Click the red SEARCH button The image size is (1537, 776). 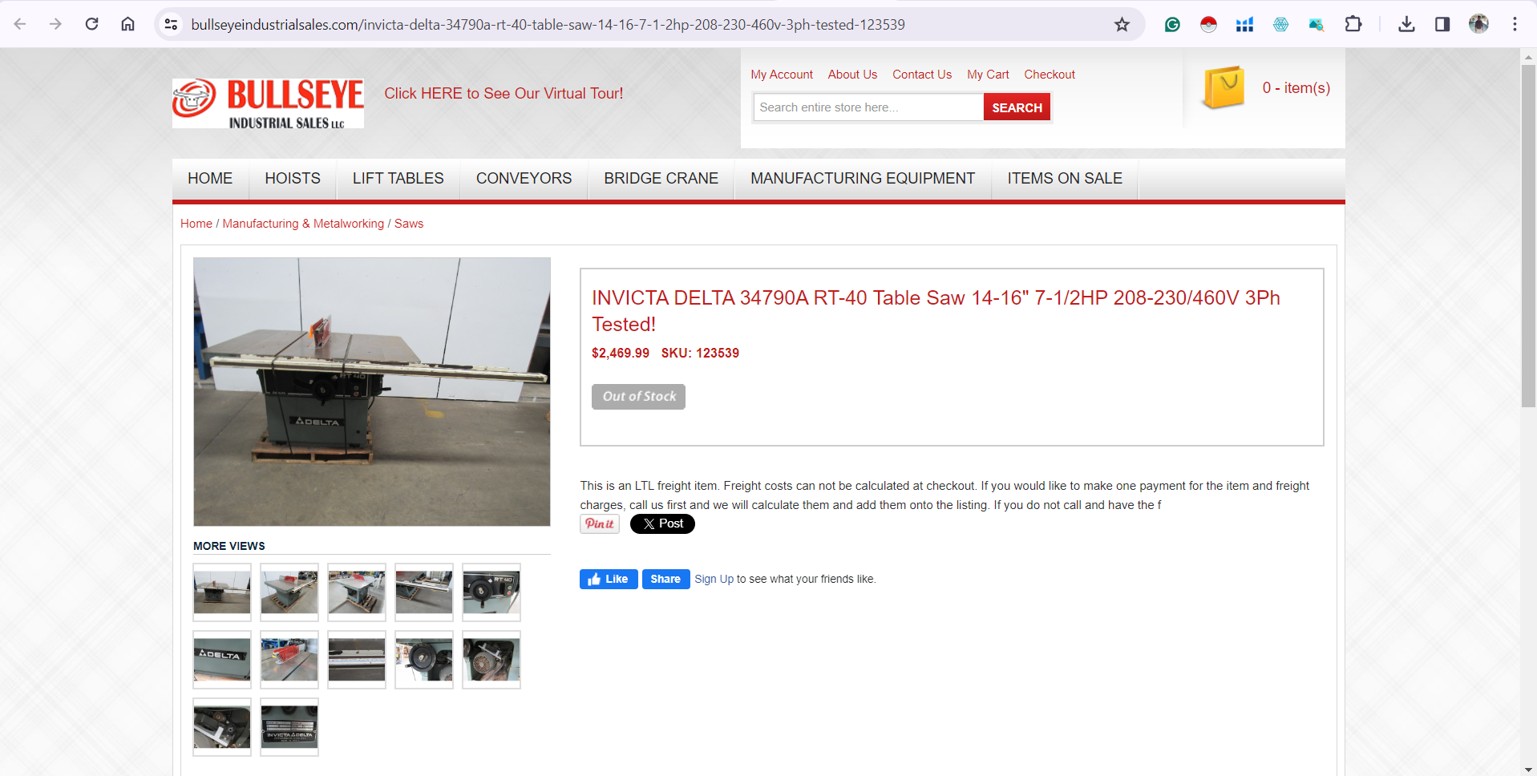tap(1017, 107)
